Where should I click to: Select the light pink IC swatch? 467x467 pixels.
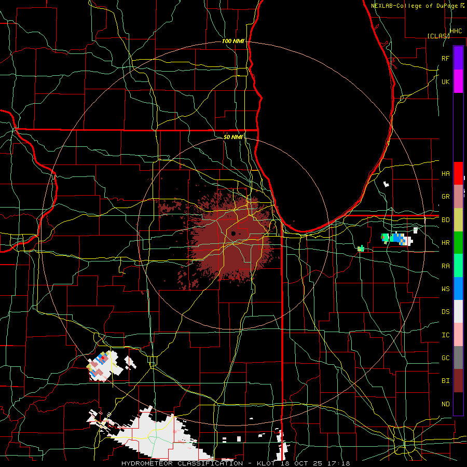[458, 335]
